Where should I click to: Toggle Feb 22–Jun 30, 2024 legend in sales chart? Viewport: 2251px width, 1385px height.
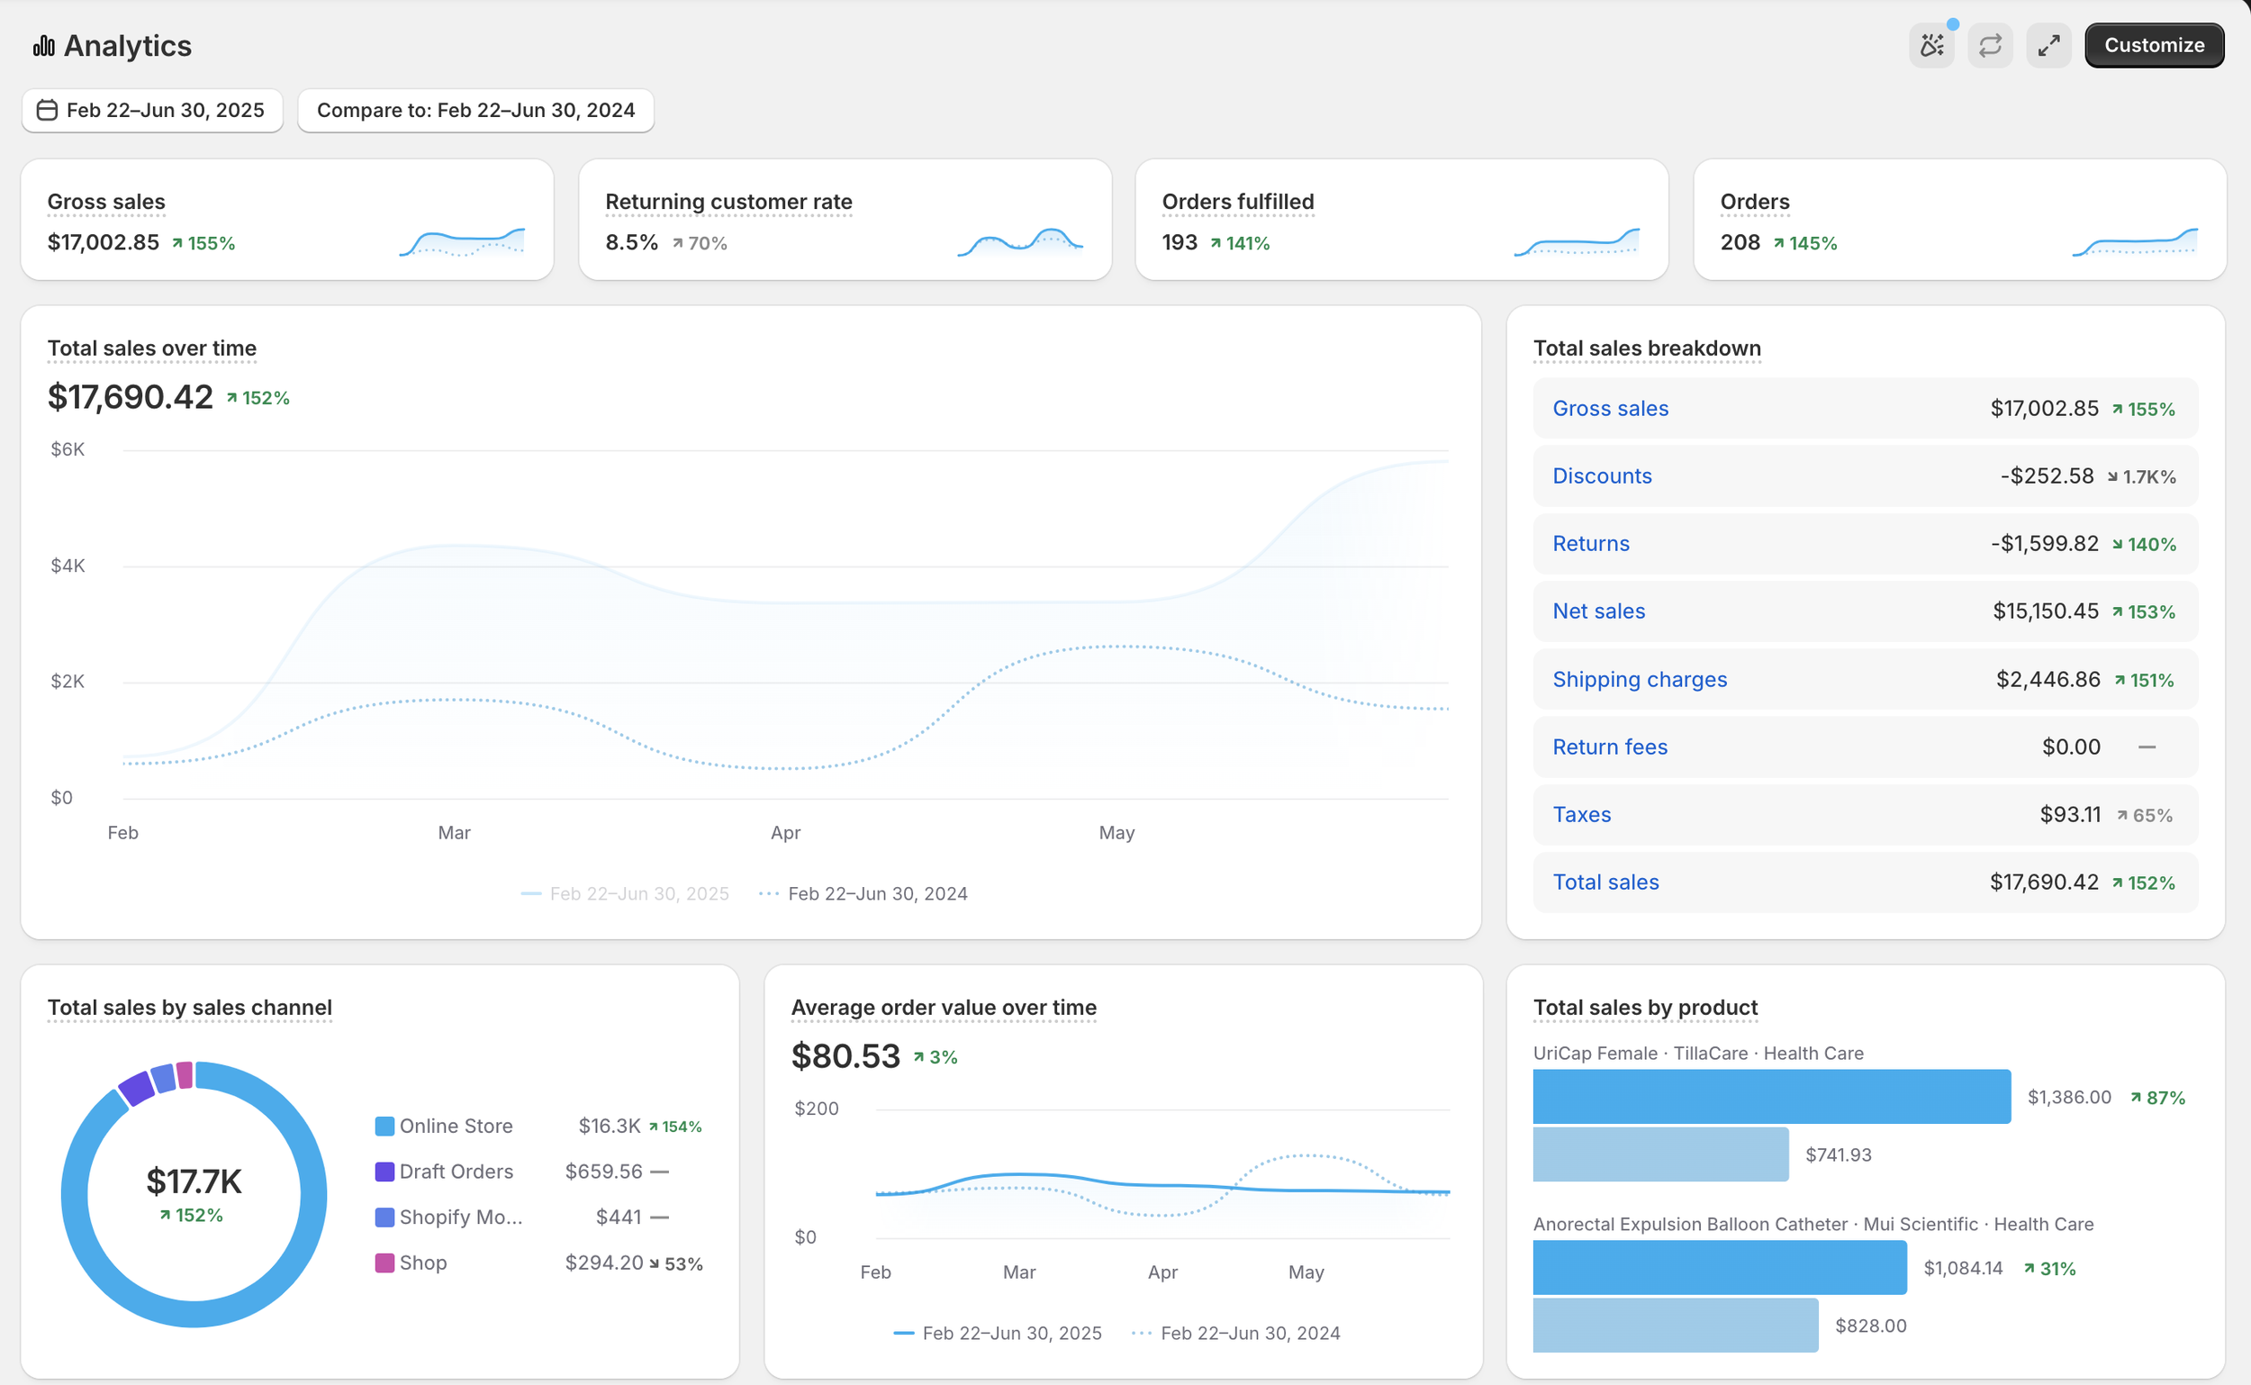(x=863, y=893)
